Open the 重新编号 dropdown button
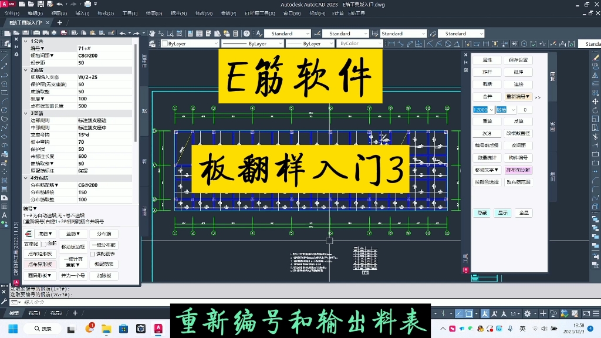The width and height of the screenshot is (601, 338). tap(518, 97)
